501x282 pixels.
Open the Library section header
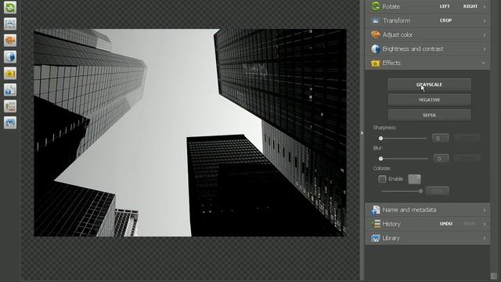coord(427,238)
